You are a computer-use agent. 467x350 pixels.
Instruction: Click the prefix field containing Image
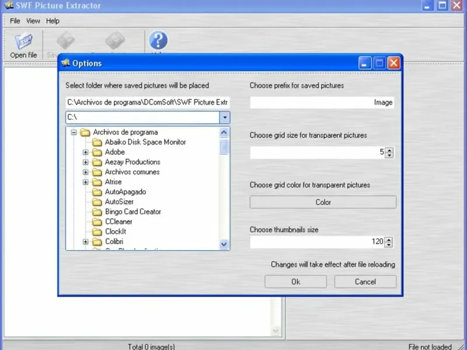click(x=322, y=103)
